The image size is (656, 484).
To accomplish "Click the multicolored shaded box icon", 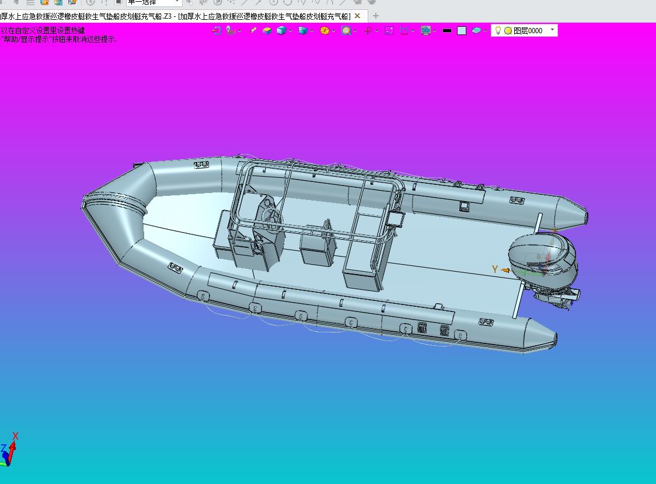I will coord(267,30).
